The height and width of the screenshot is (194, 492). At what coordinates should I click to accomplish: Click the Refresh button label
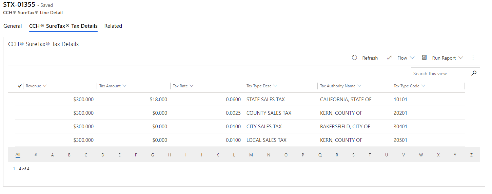pos(370,58)
